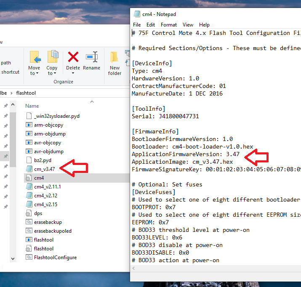This screenshot has width=301, height=287.
Task: Click the Move to folder icon
Action: (35, 57)
